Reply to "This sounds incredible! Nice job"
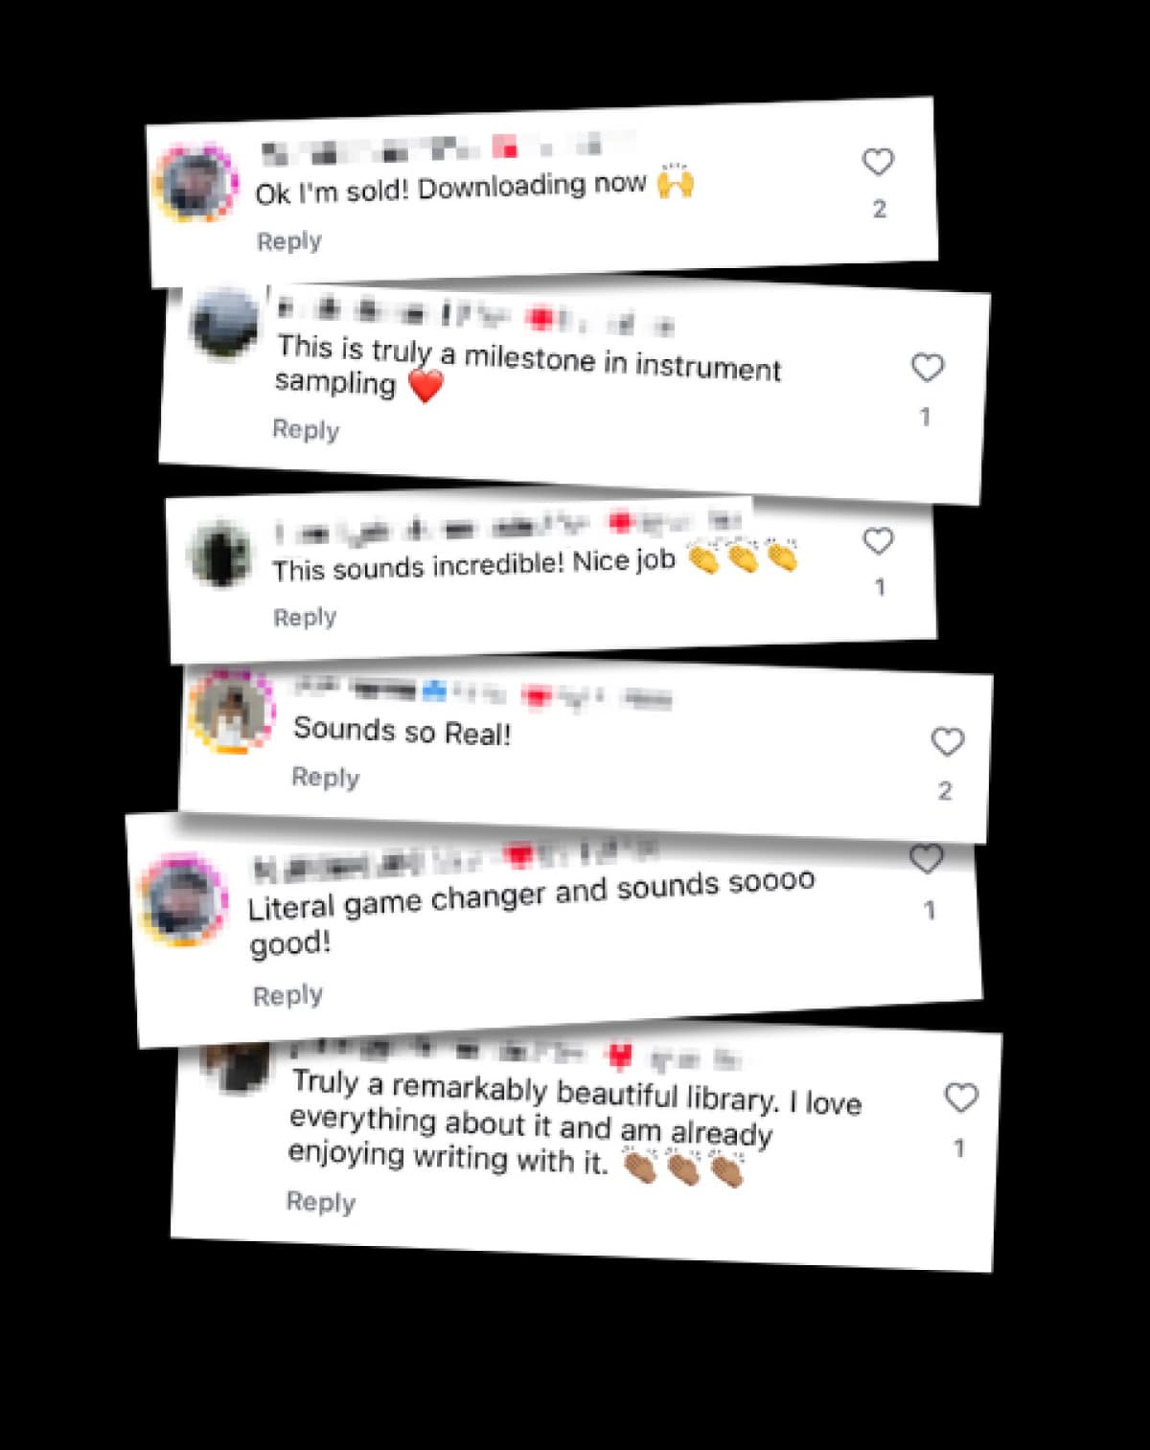Screen dimensions: 1150x1450 coord(305,617)
